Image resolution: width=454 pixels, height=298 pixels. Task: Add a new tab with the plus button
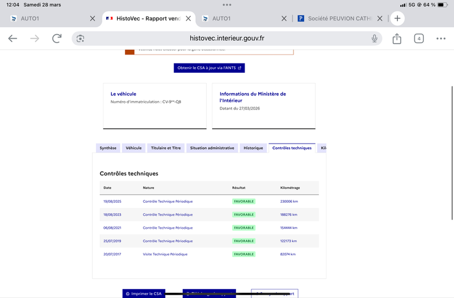(x=397, y=18)
